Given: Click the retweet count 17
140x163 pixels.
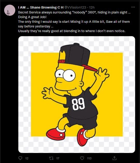Looking at the screenshot, I should pos(58,158).
